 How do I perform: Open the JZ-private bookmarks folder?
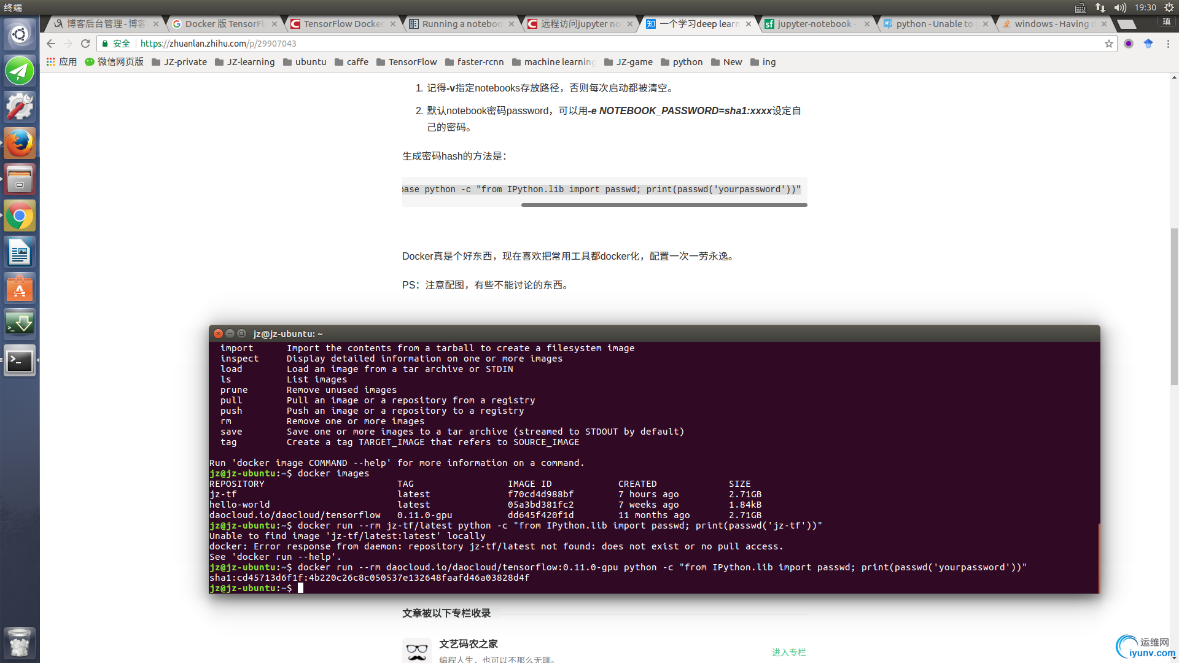pos(179,62)
